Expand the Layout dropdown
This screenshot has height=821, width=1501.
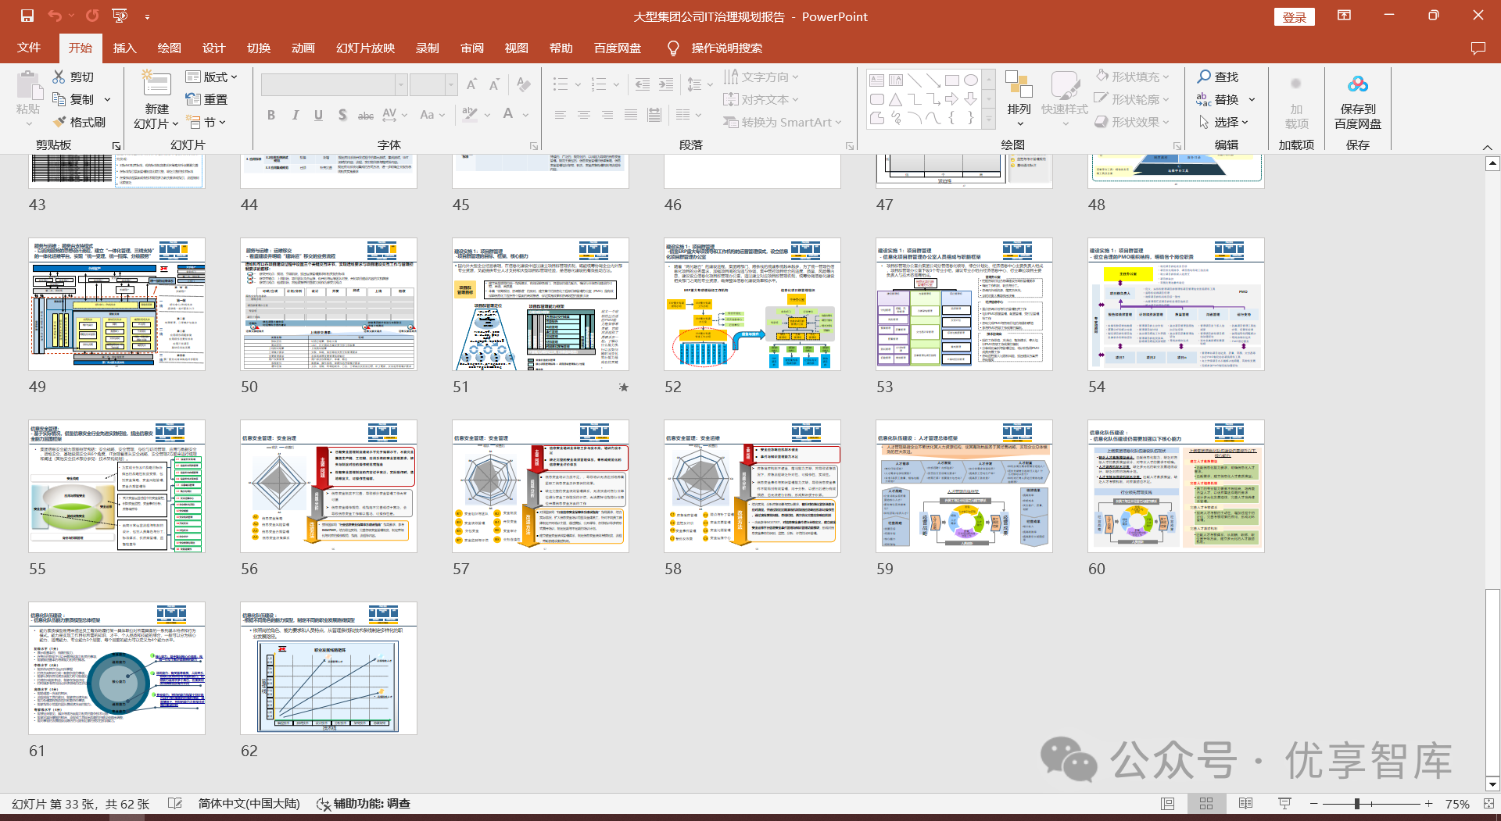click(x=211, y=77)
